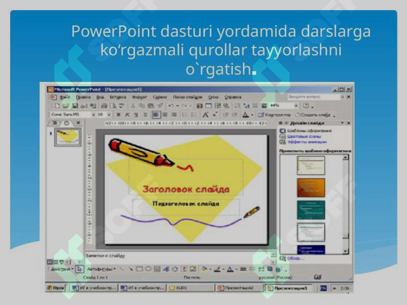The width and height of the screenshot is (407, 305).
Task: Expand the undo history dropdown arrow
Action: pyautogui.click(x=177, y=106)
